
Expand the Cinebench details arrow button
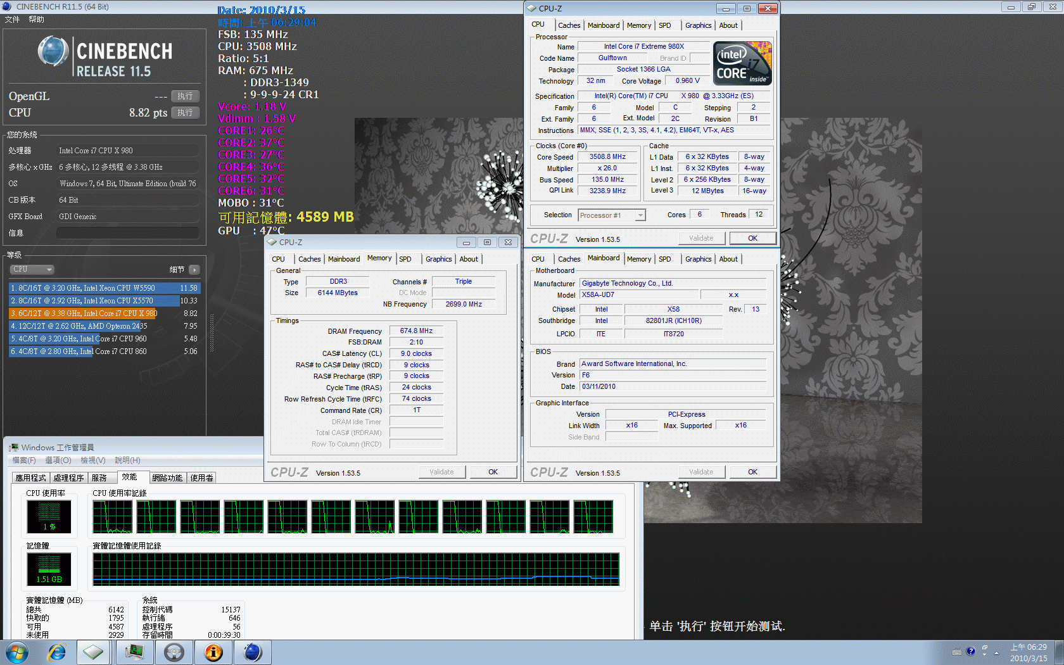click(x=194, y=269)
